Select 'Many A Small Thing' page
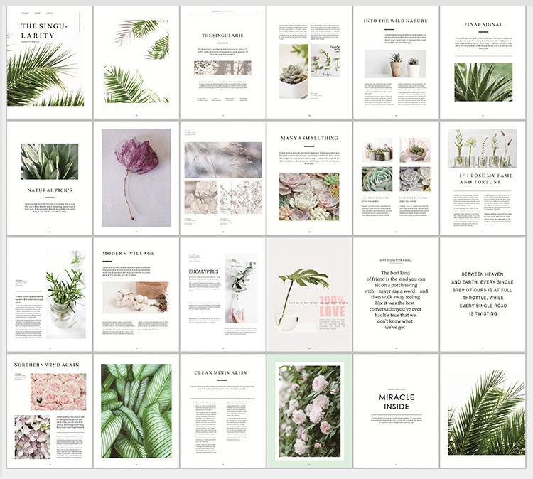The height and width of the screenshot is (479, 533). (x=309, y=178)
